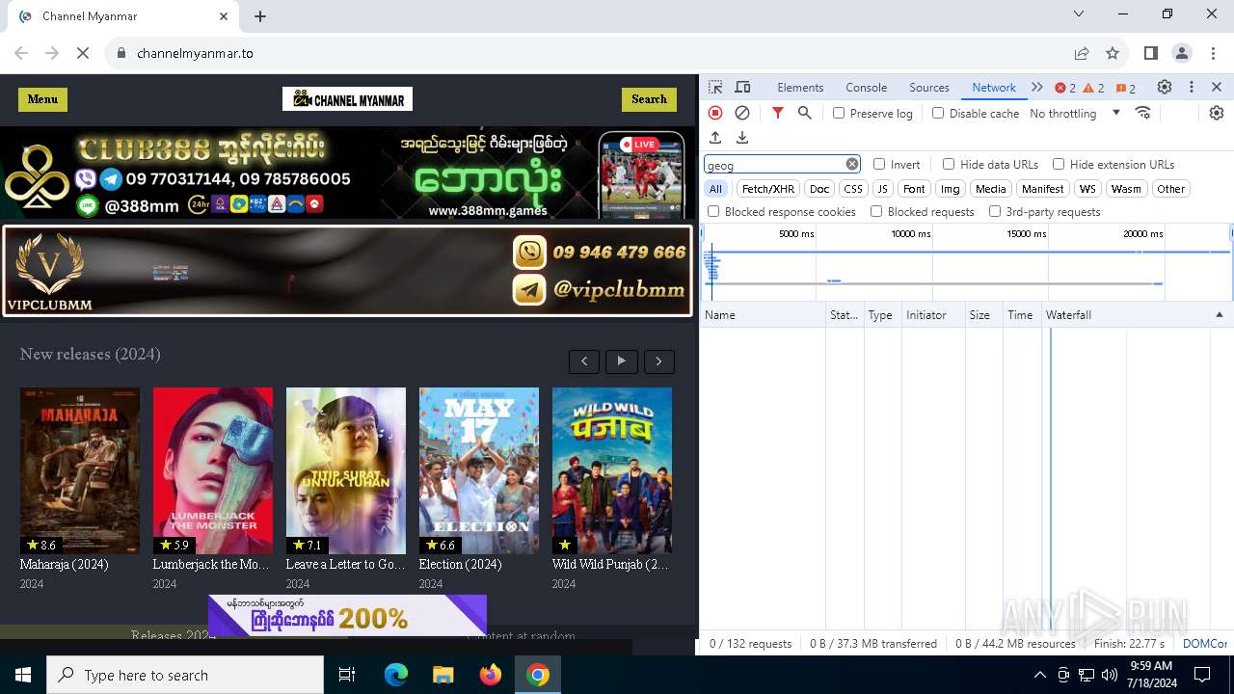This screenshot has width=1234, height=694.
Task: Stop loading the page
Action: point(83,53)
